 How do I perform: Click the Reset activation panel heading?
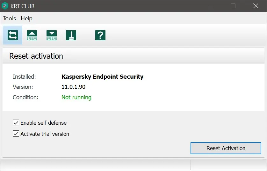(36, 56)
